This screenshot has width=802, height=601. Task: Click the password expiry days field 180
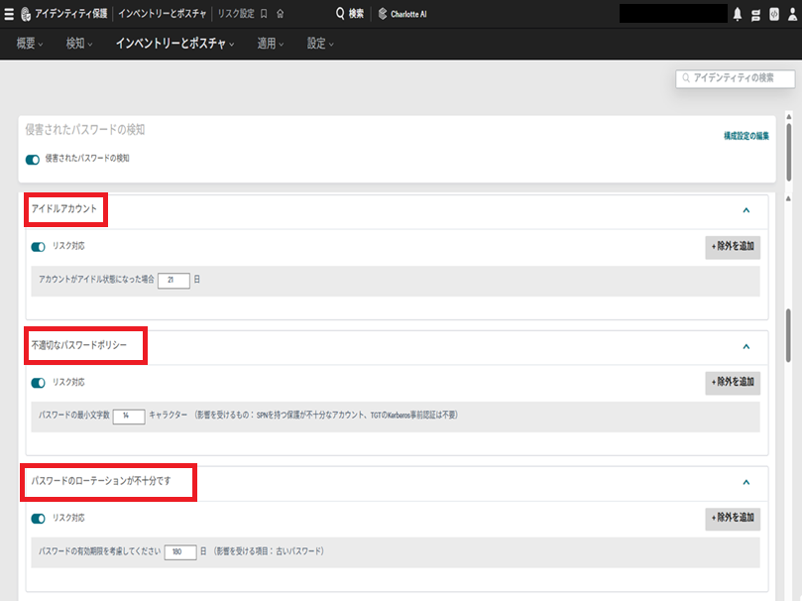tap(180, 551)
